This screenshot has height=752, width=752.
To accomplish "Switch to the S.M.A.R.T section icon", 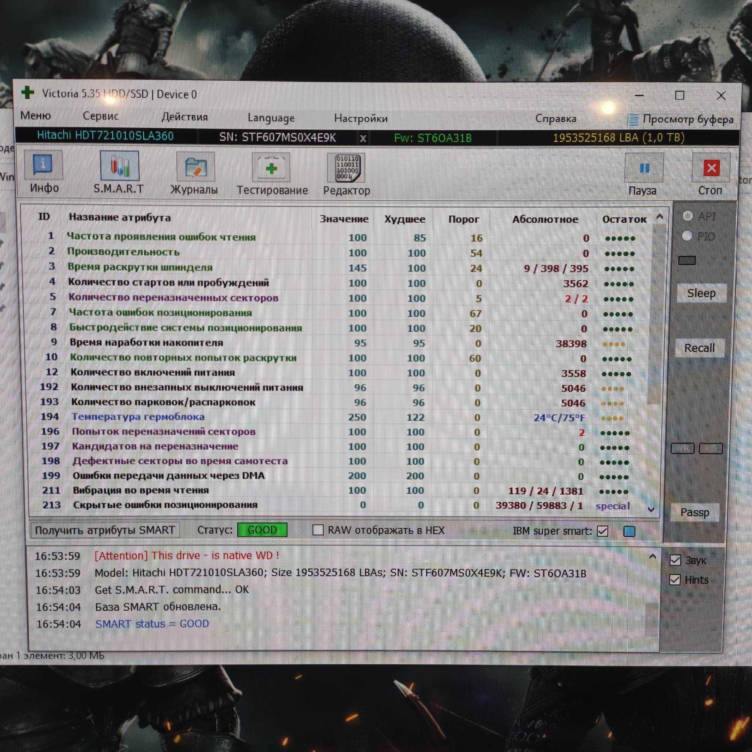I will coord(119,166).
